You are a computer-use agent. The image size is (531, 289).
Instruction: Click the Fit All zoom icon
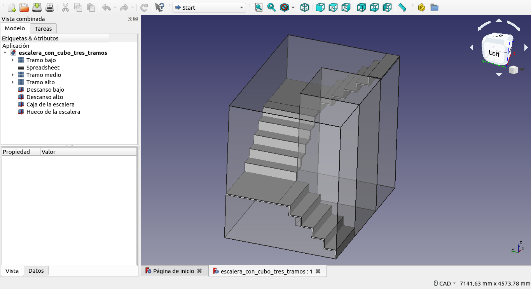(x=259, y=7)
